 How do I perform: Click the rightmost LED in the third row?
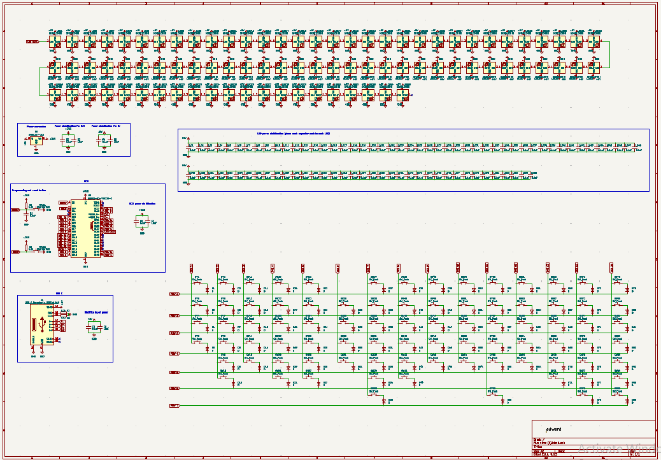(403, 94)
